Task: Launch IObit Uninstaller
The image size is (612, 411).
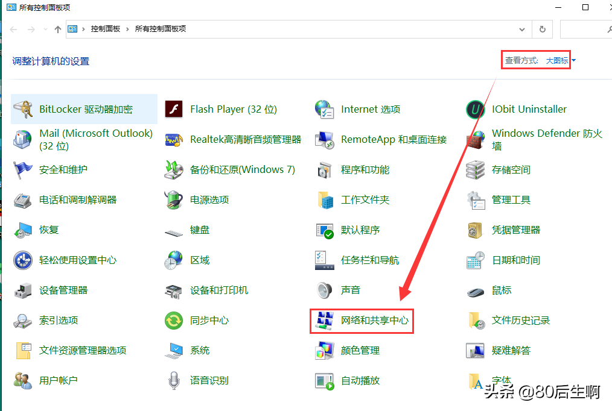Action: pos(529,109)
